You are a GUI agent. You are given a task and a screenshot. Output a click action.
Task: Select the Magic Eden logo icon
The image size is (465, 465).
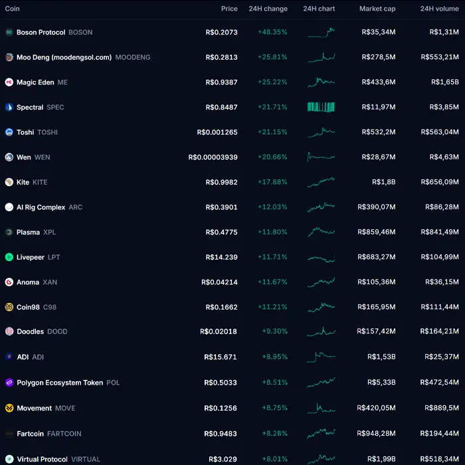tap(9, 82)
